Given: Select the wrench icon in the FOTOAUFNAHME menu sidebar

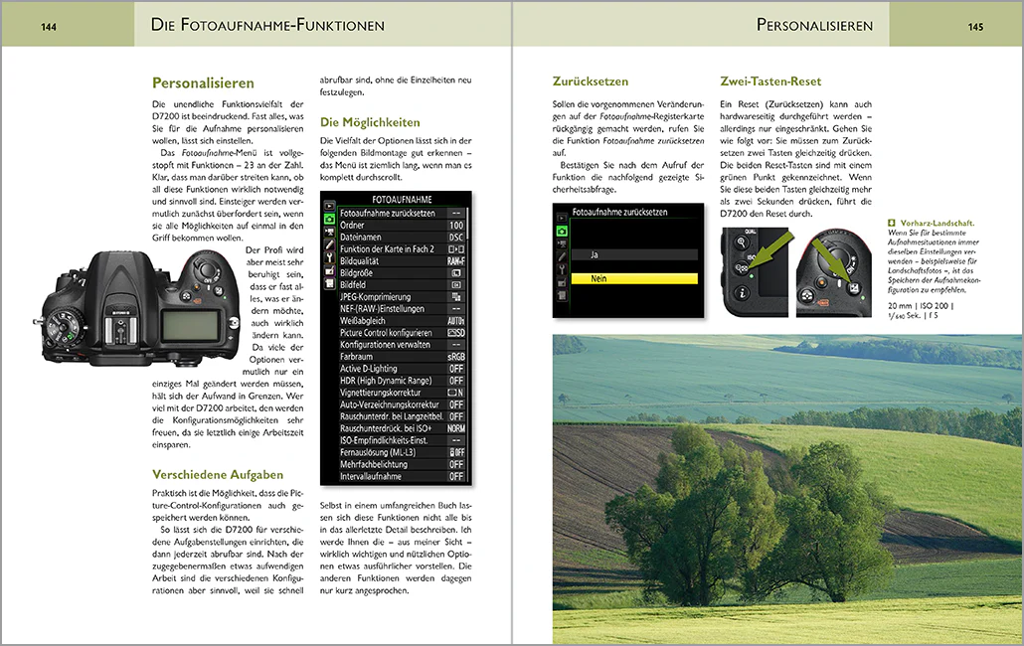Looking at the screenshot, I should click(329, 257).
